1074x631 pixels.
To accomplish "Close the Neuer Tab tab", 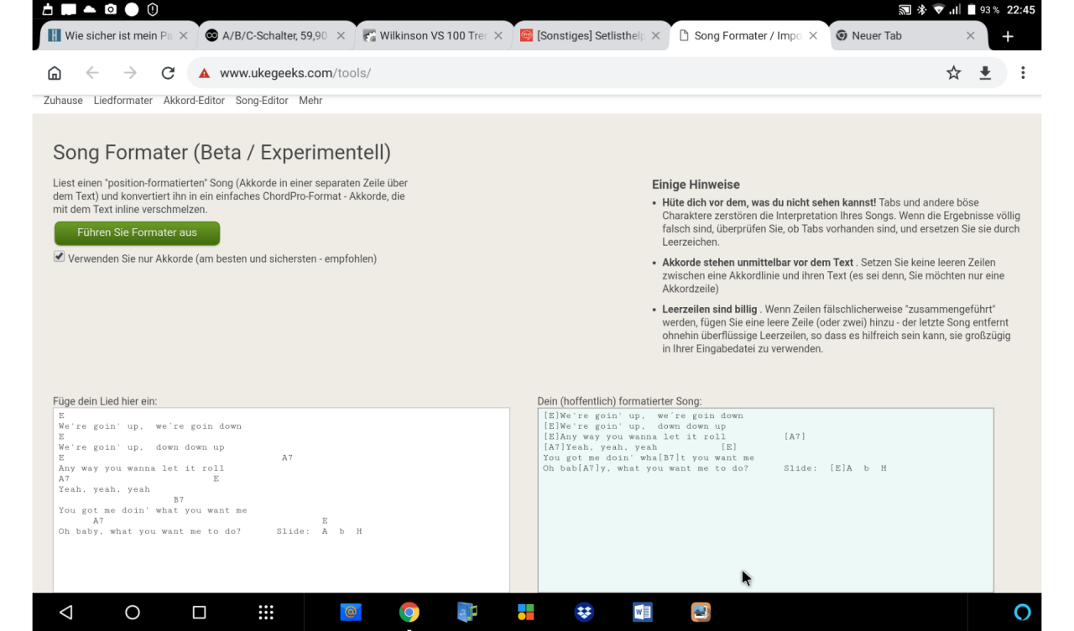I will click(x=971, y=36).
